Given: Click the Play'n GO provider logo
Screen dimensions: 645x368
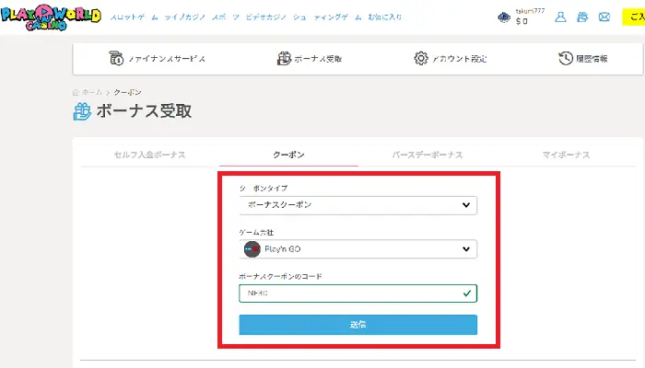Looking at the screenshot, I should tap(252, 249).
